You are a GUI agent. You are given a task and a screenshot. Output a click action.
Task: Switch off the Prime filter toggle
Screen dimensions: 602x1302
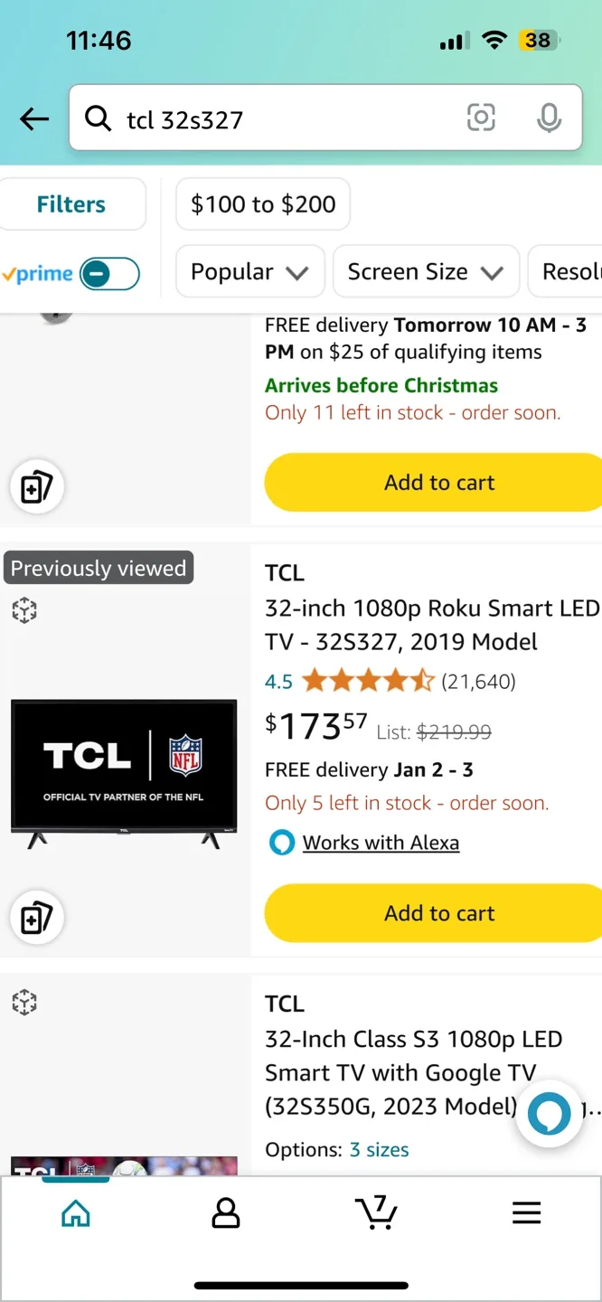coord(111,273)
